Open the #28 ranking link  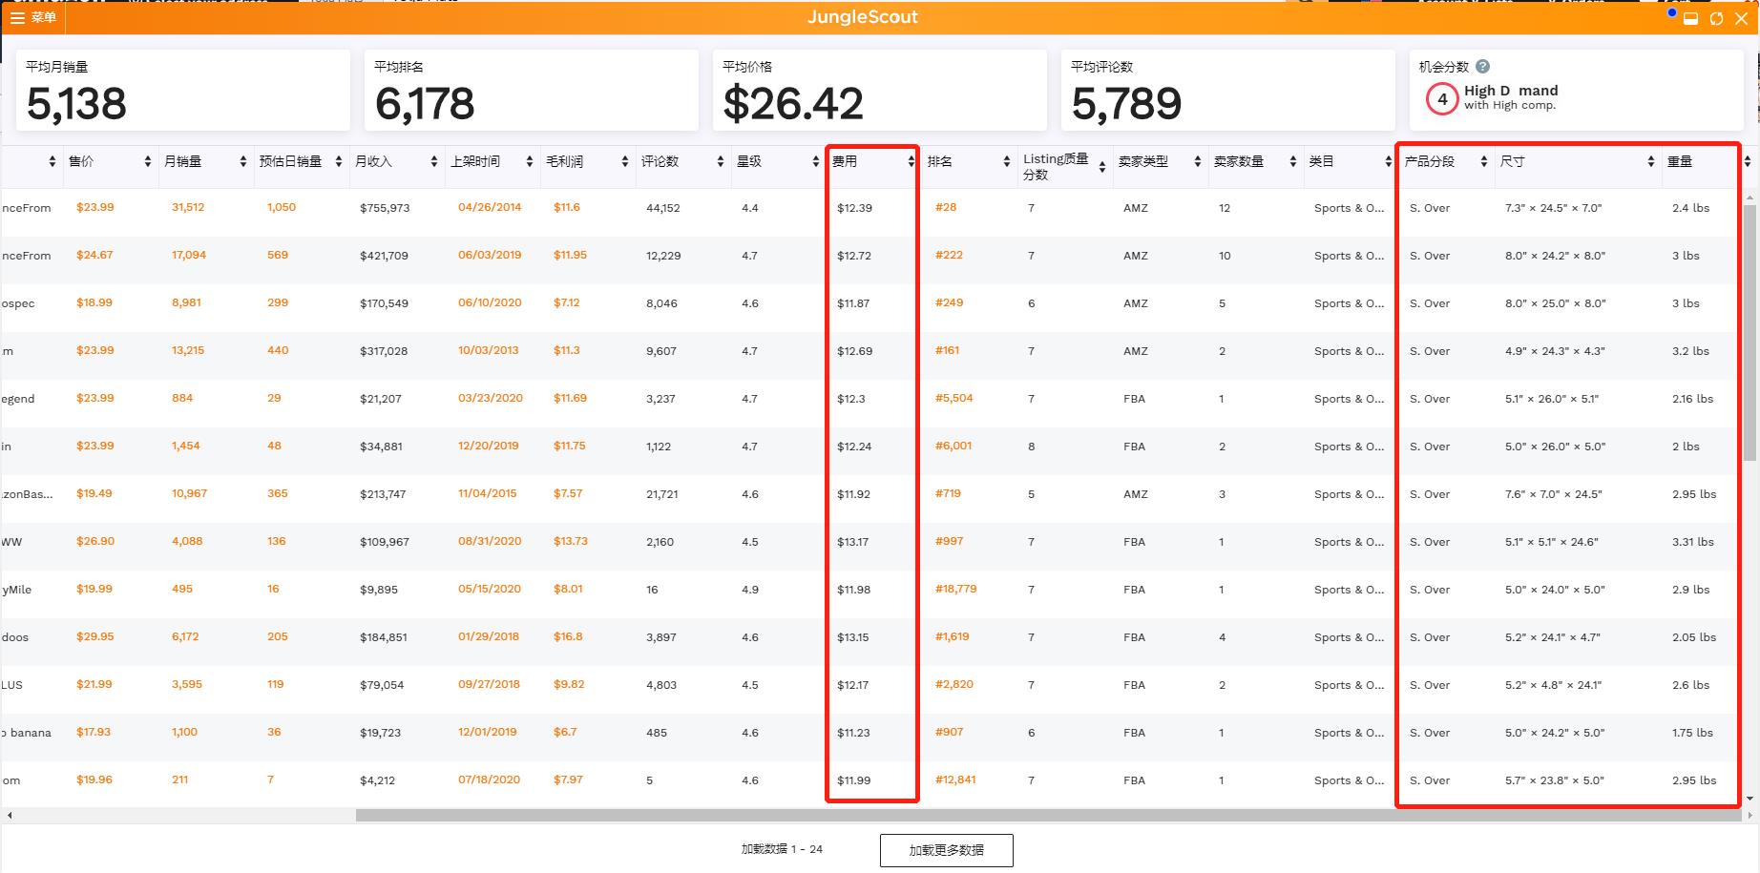coord(946,207)
